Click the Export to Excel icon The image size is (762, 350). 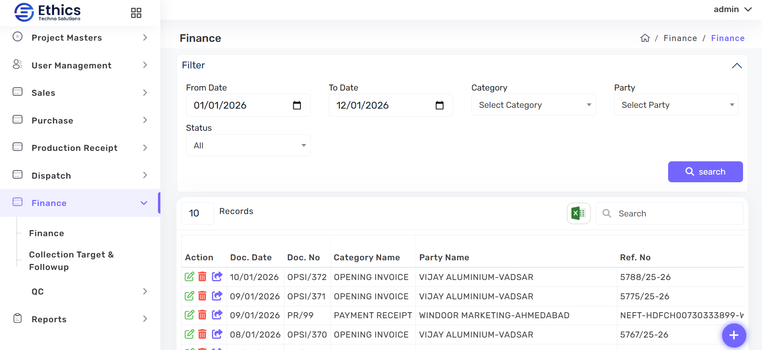[x=578, y=213]
